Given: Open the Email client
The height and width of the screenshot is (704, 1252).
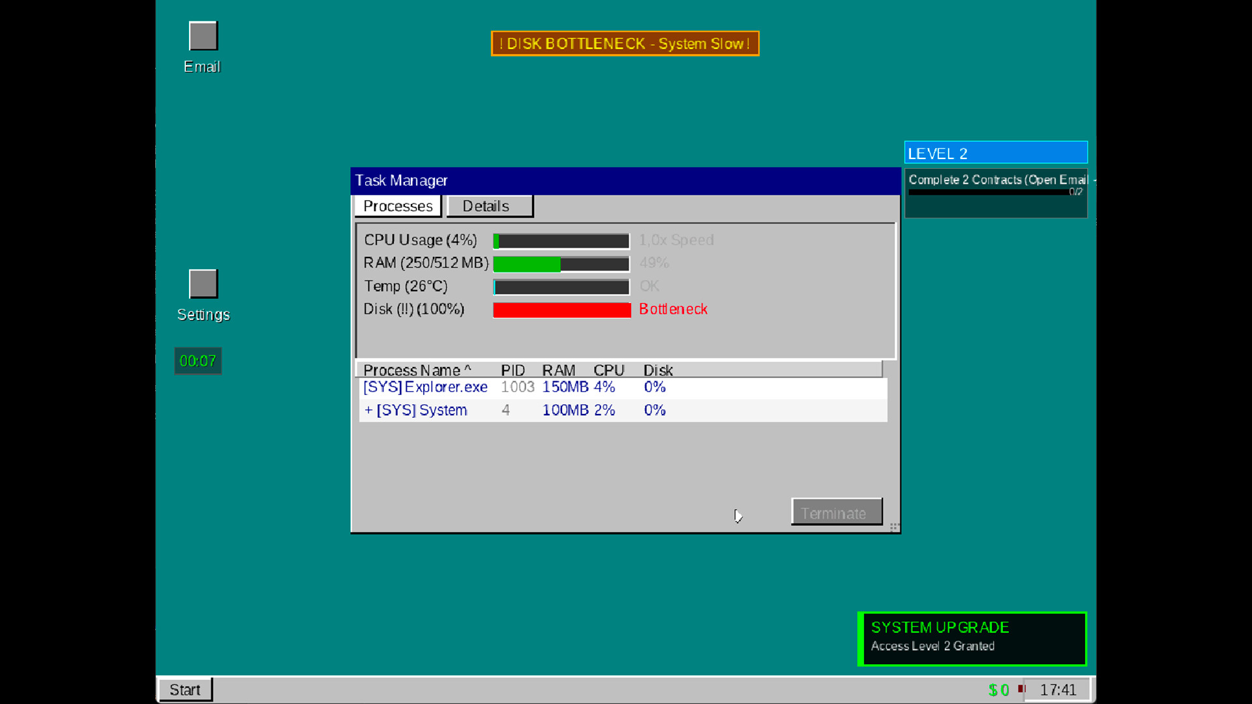Looking at the screenshot, I should pyautogui.click(x=202, y=35).
